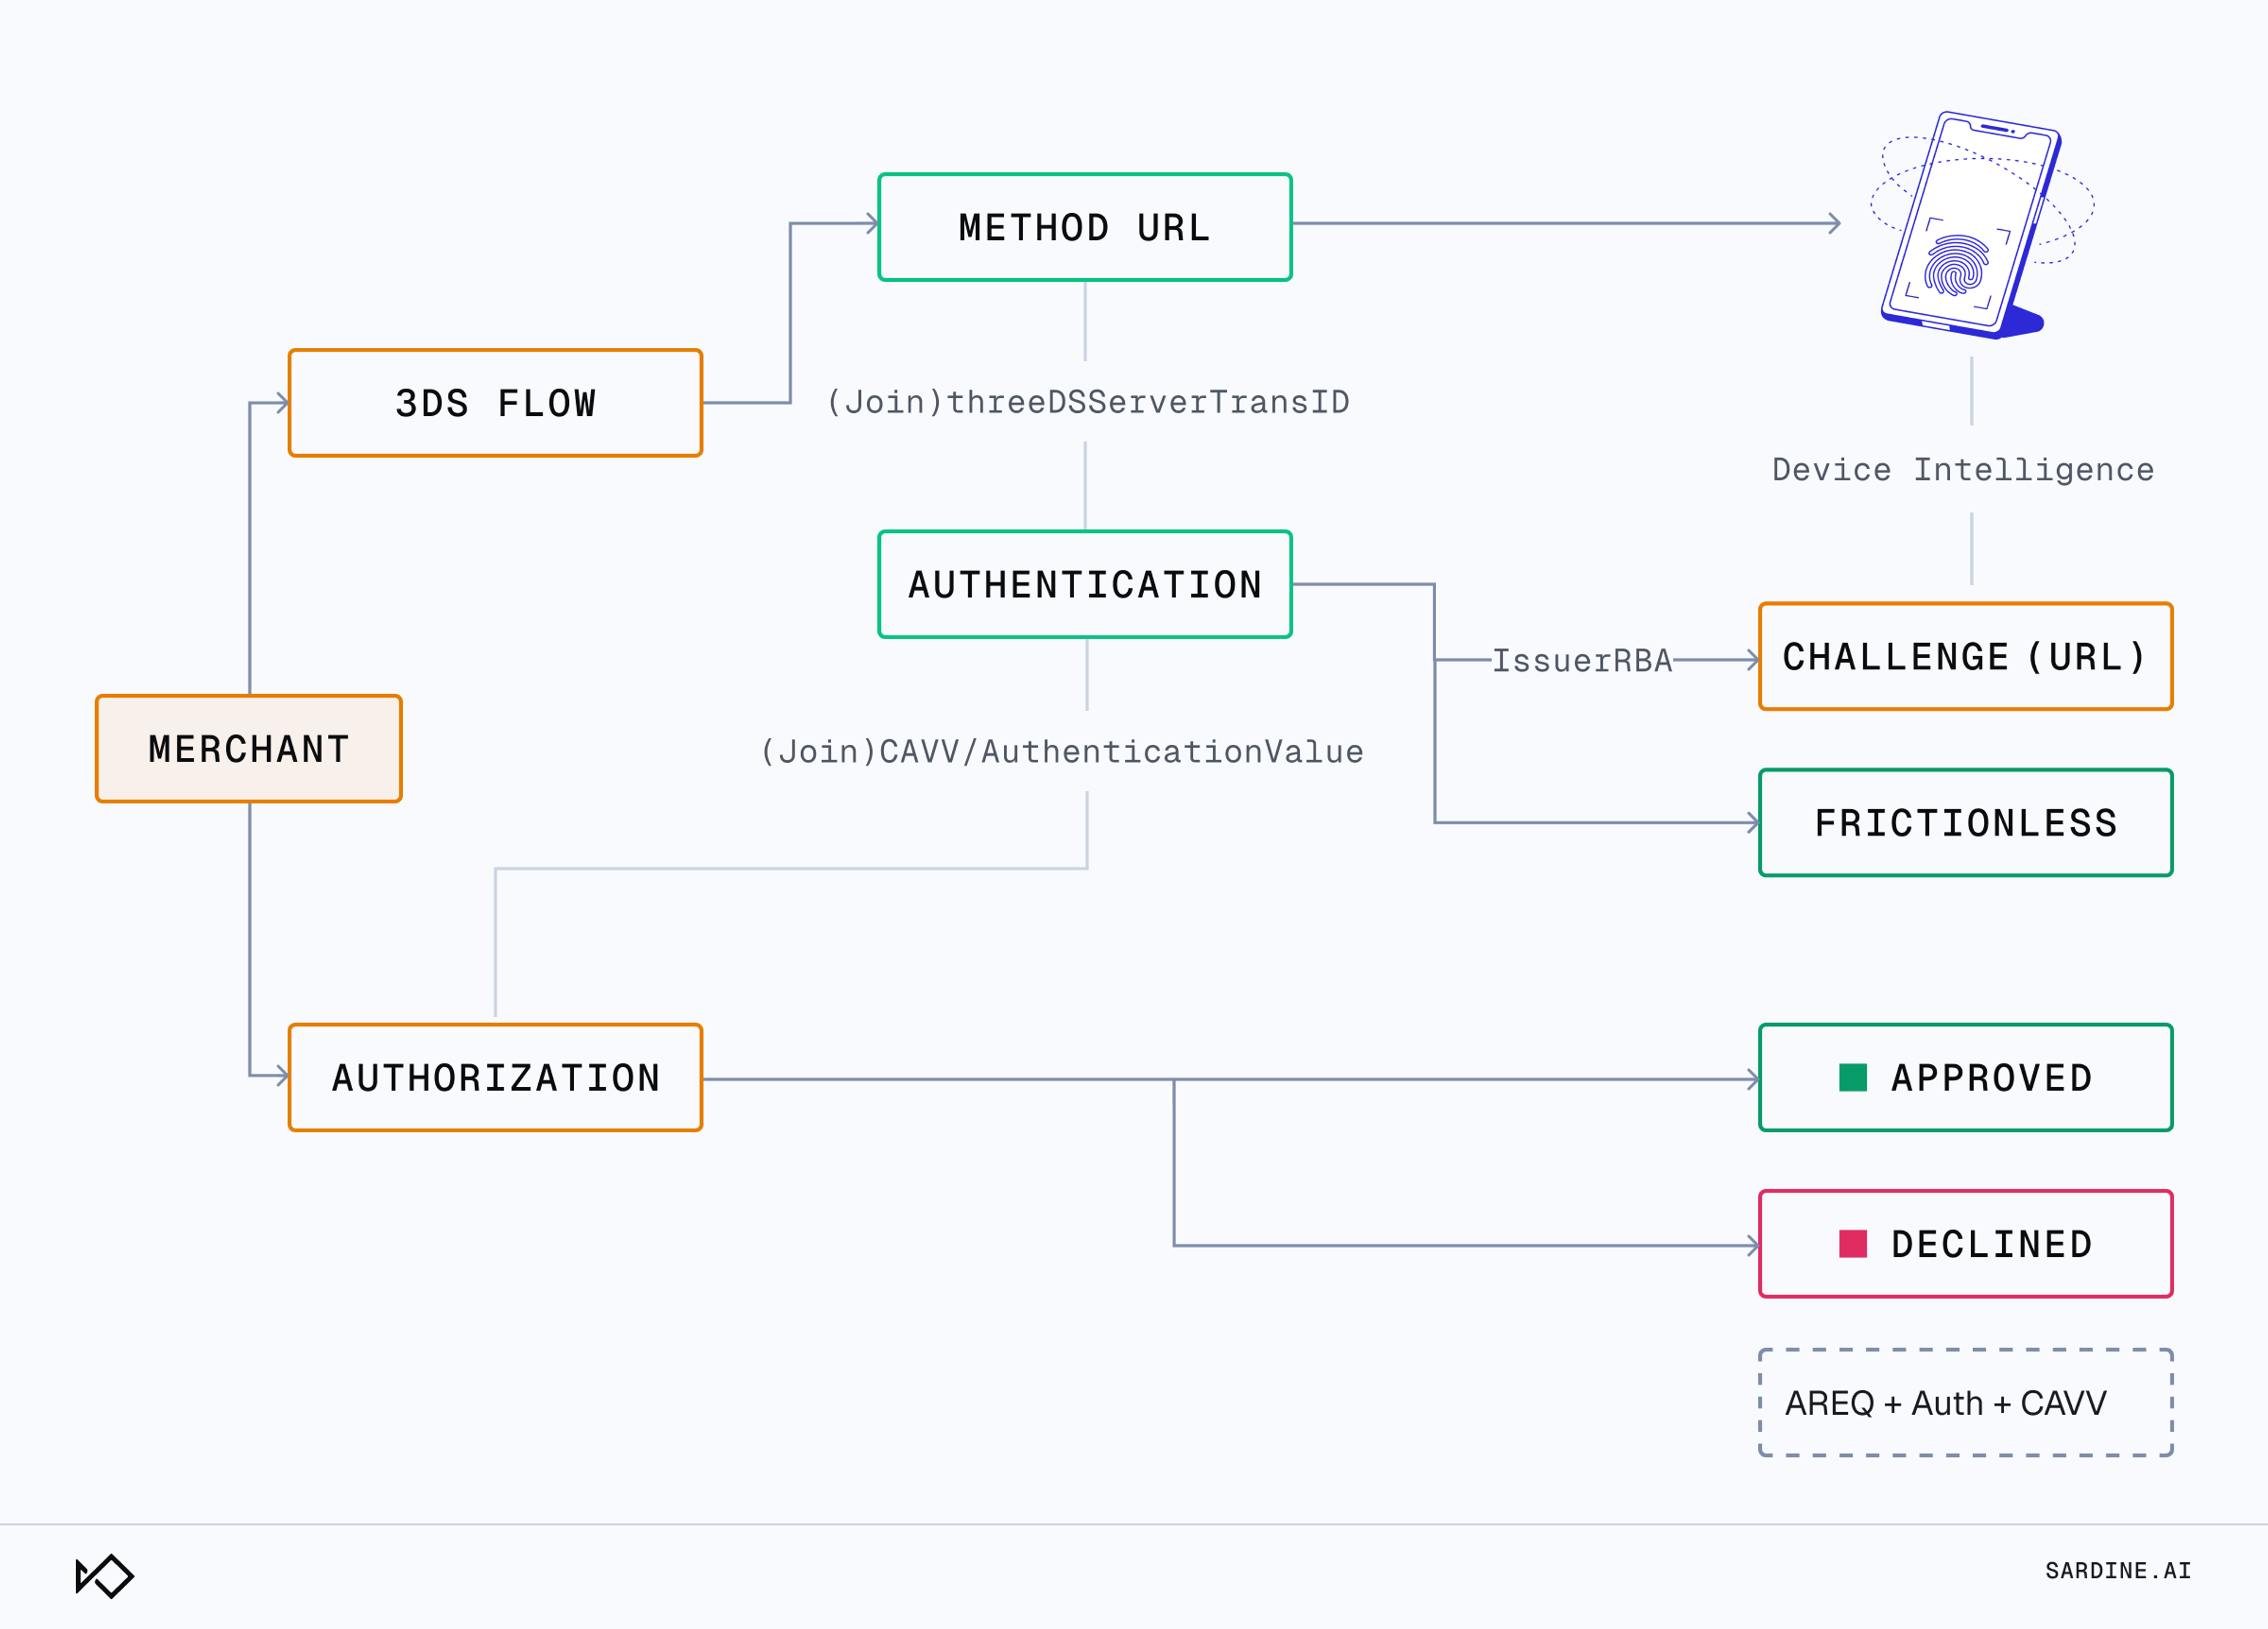This screenshot has width=2268, height=1629.
Task: Click the CHALLENGE (URL) box
Action: 1964,656
